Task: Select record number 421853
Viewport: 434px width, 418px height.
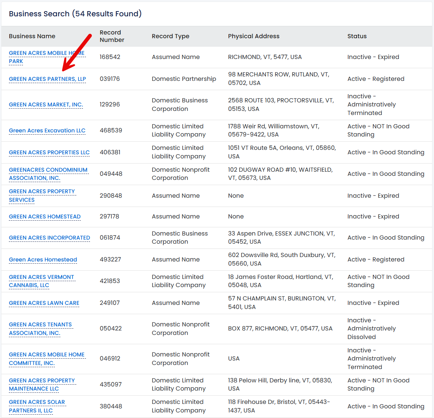Action: click(110, 281)
